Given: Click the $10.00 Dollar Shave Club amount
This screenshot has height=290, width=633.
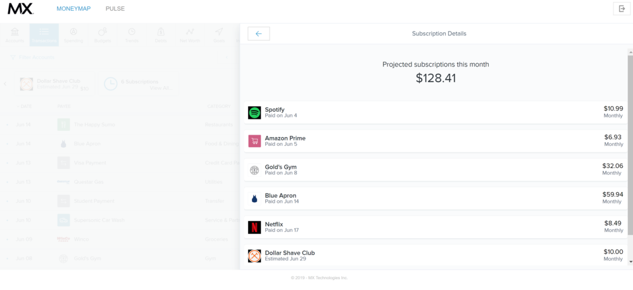Looking at the screenshot, I should pos(613,251).
